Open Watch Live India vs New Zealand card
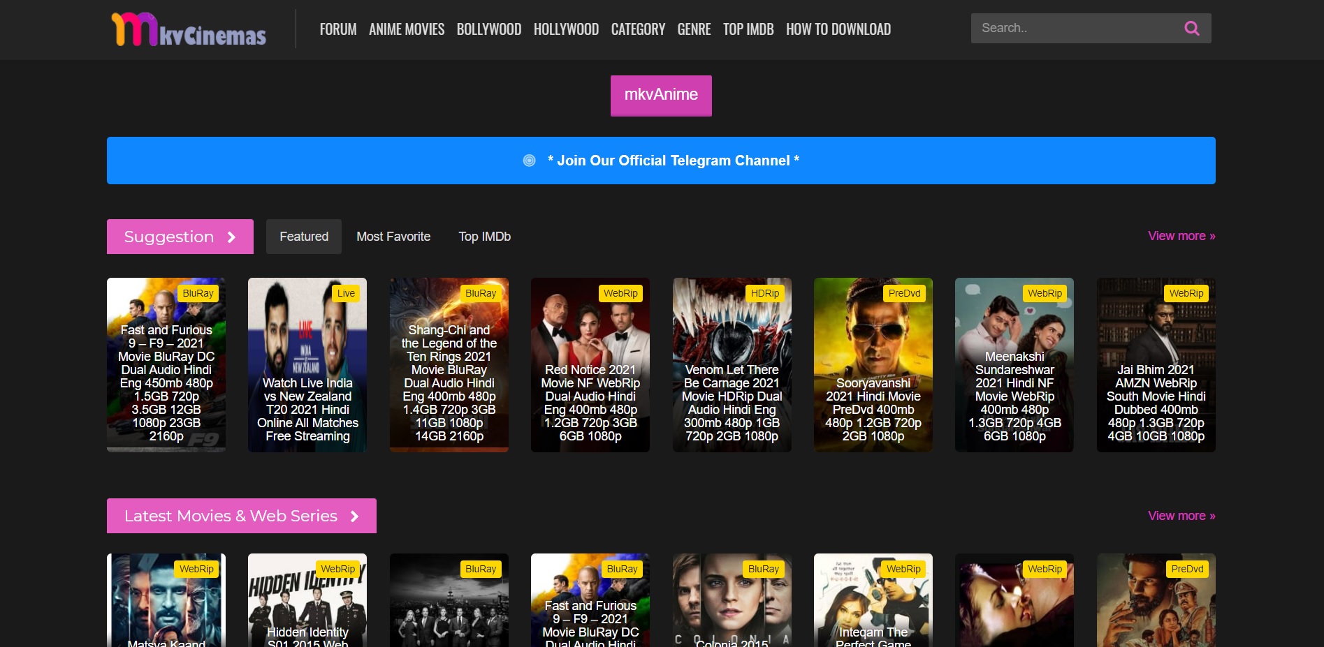 tap(307, 365)
